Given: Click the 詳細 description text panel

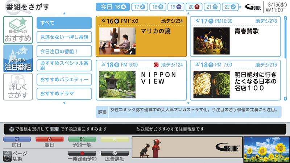Looking at the screenshot, I should 188,112.
